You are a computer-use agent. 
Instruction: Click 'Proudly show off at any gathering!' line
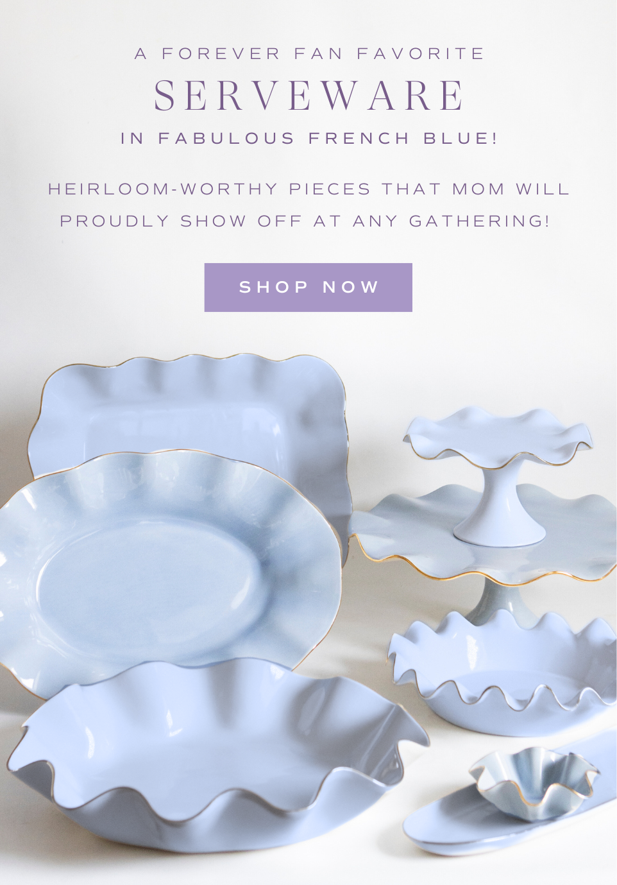[x=305, y=221]
